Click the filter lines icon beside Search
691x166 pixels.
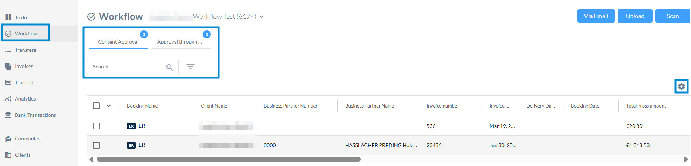tap(191, 67)
